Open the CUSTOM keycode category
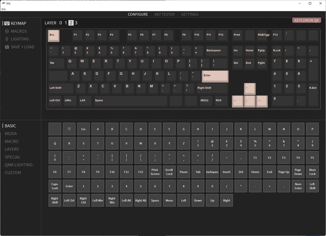The height and width of the screenshot is (236, 326). tap(13, 173)
